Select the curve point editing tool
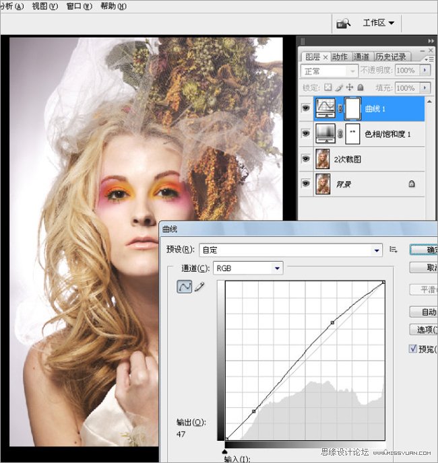This screenshot has height=463, width=438. click(x=183, y=287)
